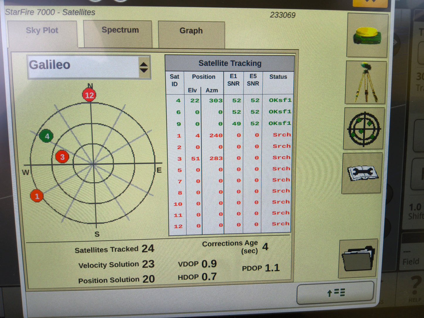Open the Galileo constellation dropdown
The width and height of the screenshot is (424, 318).
click(89, 67)
